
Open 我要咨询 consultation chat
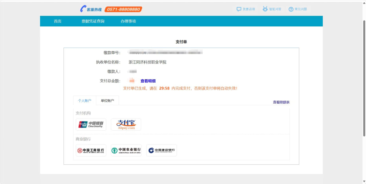[x=246, y=9]
